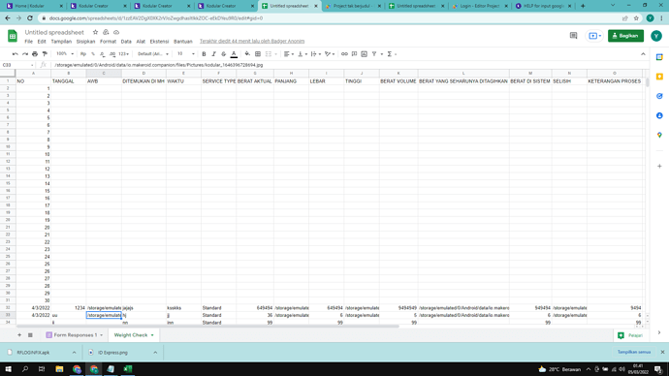
Task: Click Tampilkan semua in downloads bar
Action: coord(633,352)
